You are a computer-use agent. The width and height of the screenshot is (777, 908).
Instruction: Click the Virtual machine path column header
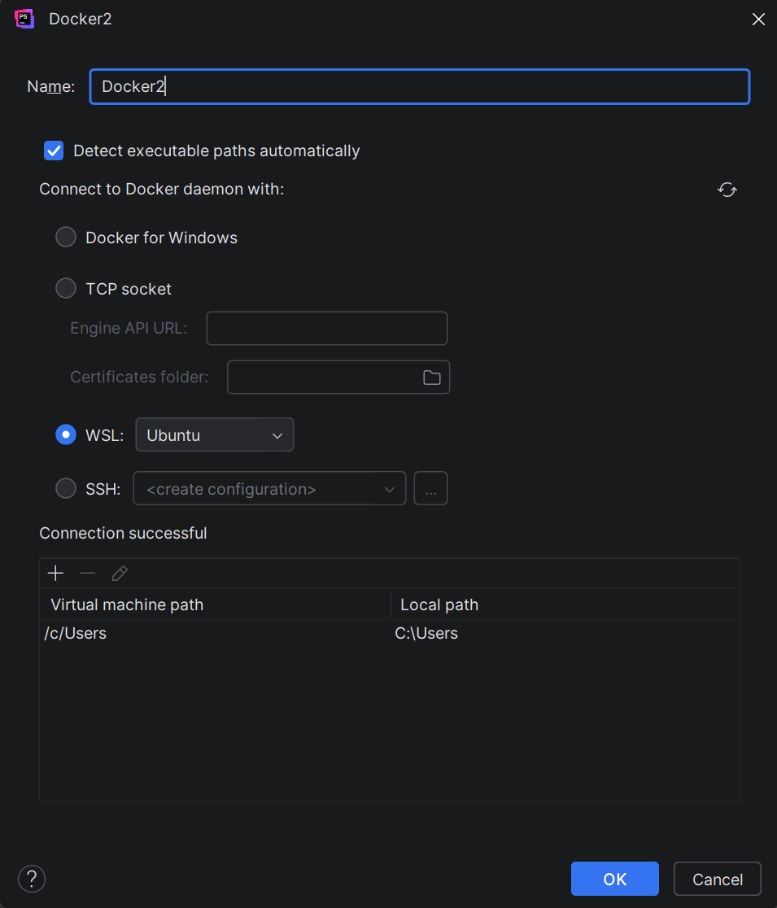pos(215,605)
